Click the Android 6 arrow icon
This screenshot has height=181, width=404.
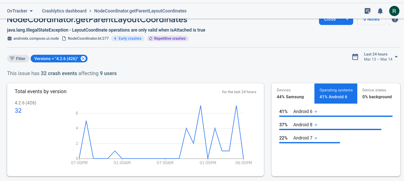[x=316, y=112]
